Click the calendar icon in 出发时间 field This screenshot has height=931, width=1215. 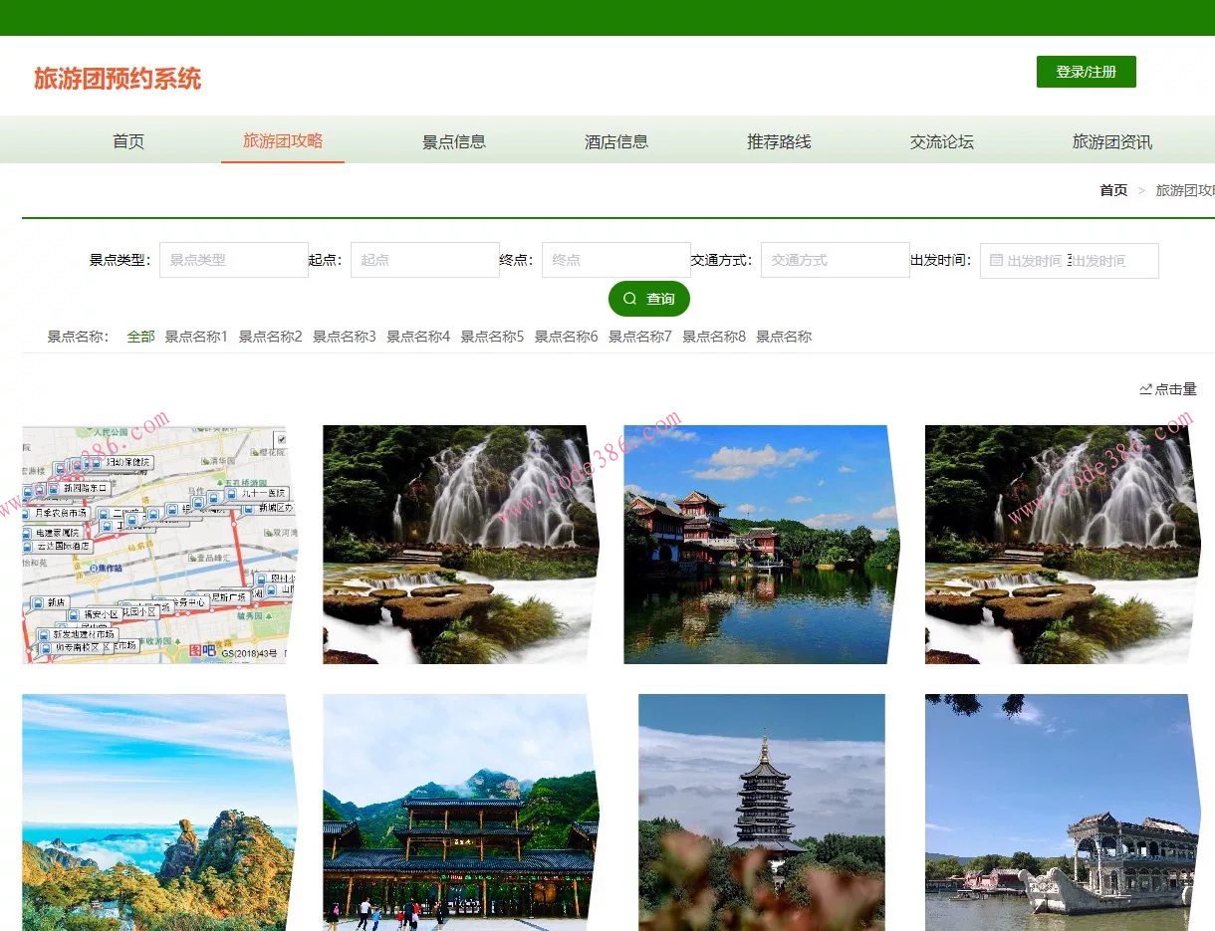(996, 260)
